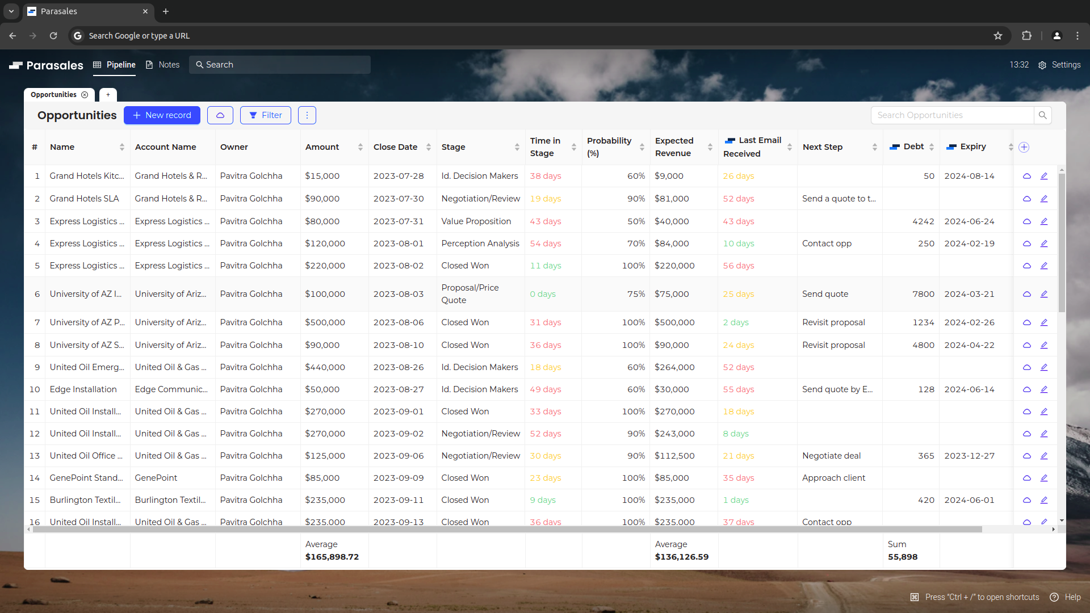1090x613 pixels.
Task: Click the Parasales logo
Action: [46, 65]
